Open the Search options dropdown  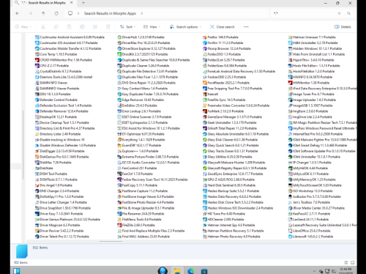(x=185, y=27)
